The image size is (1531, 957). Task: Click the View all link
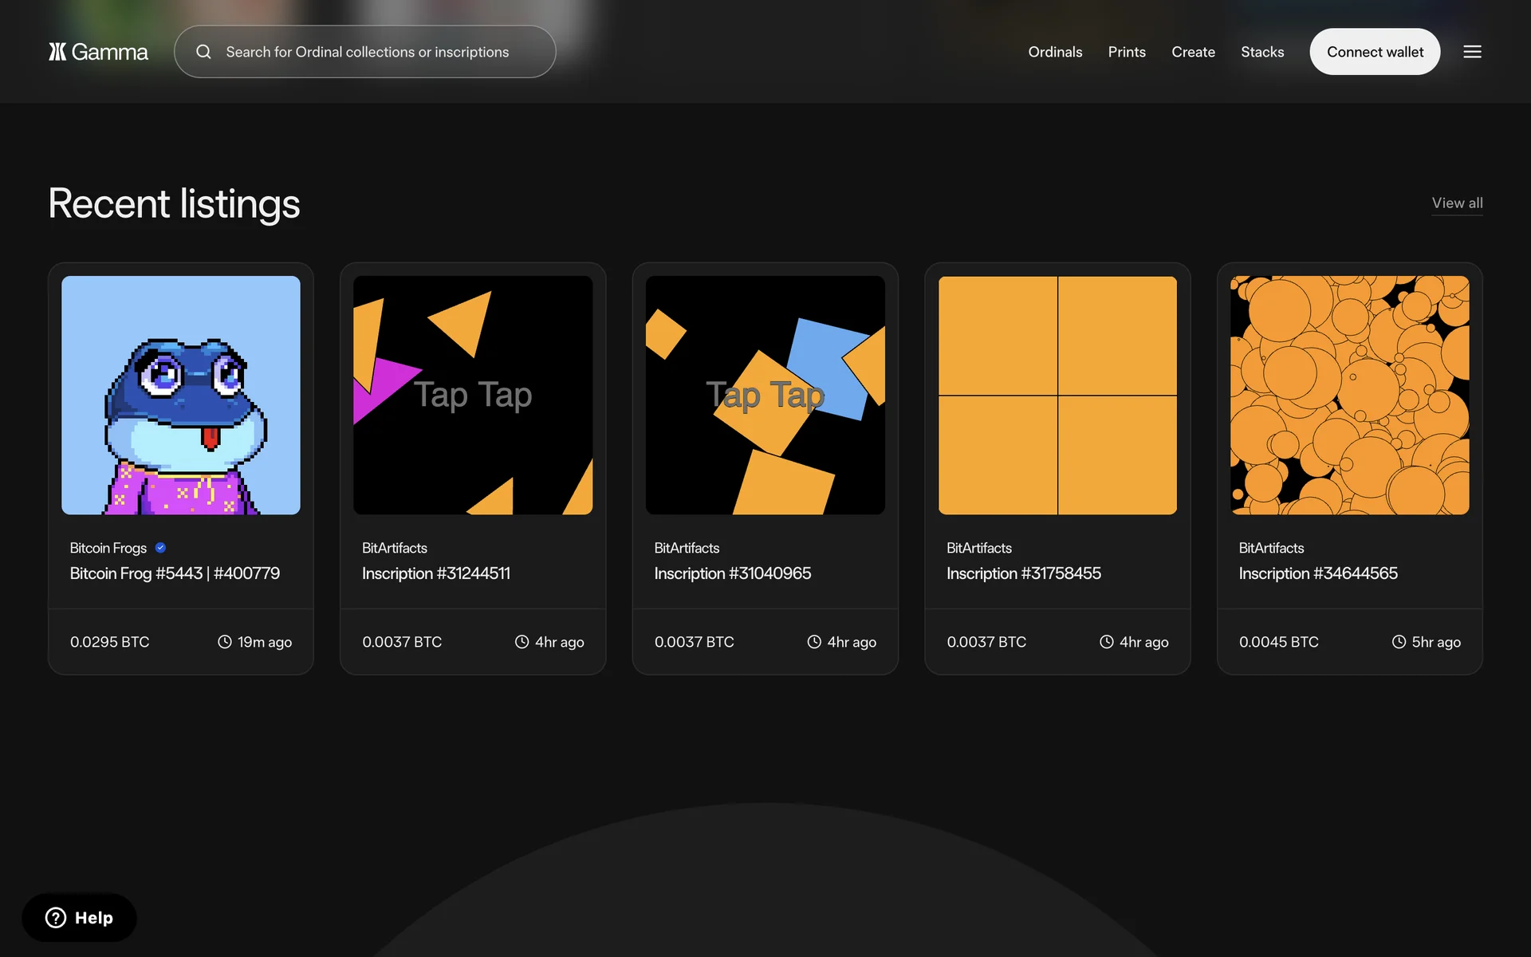(1457, 203)
